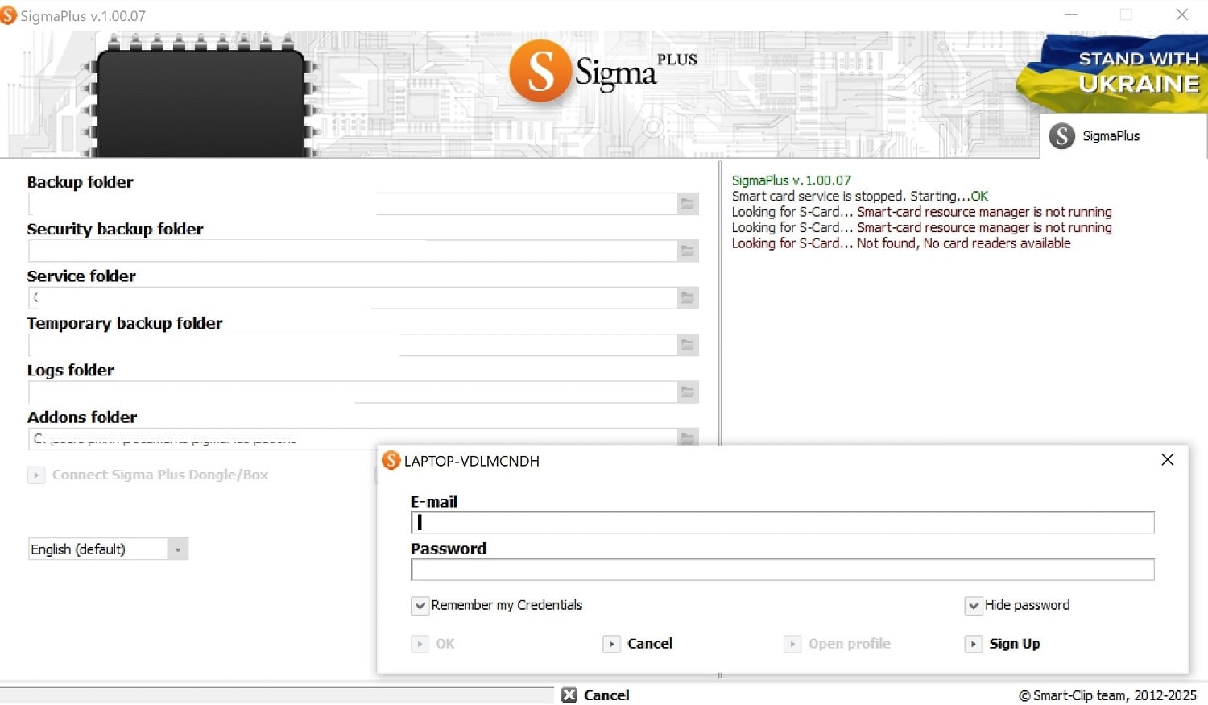Browse for the Security backup folder
The width and height of the screenshot is (1208, 705).
(x=687, y=251)
